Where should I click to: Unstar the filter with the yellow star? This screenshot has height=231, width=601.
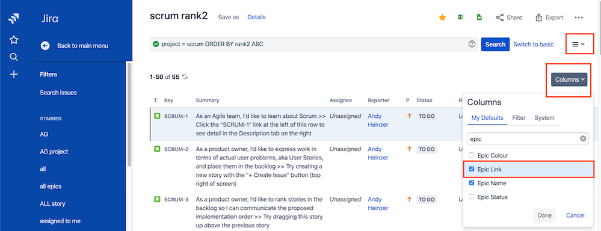tap(442, 17)
